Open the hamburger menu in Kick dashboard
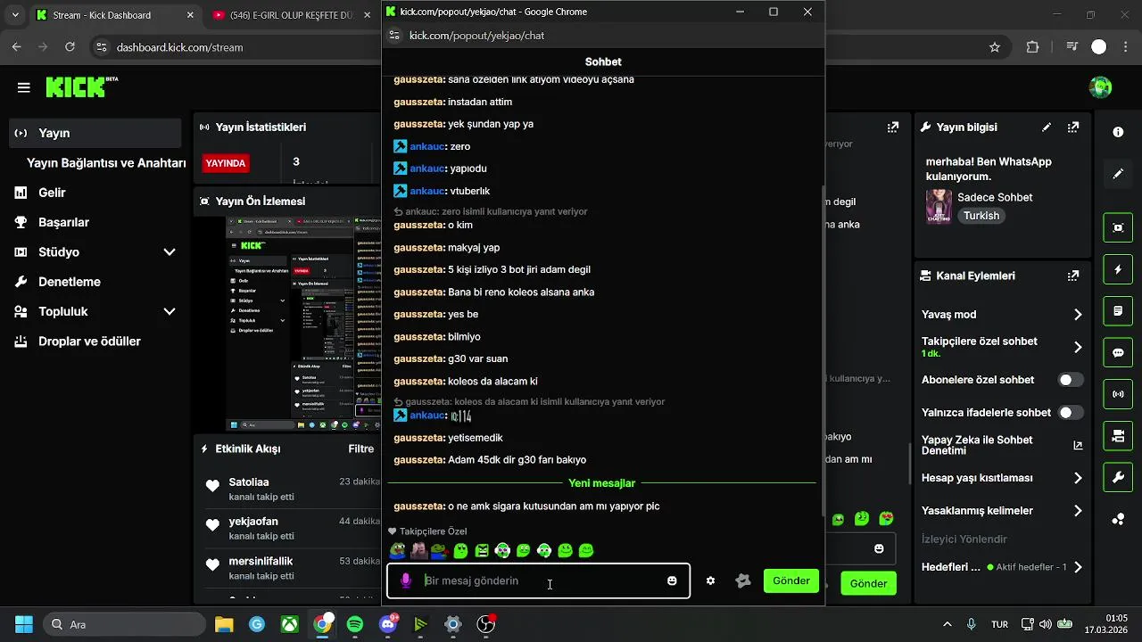 click(24, 87)
